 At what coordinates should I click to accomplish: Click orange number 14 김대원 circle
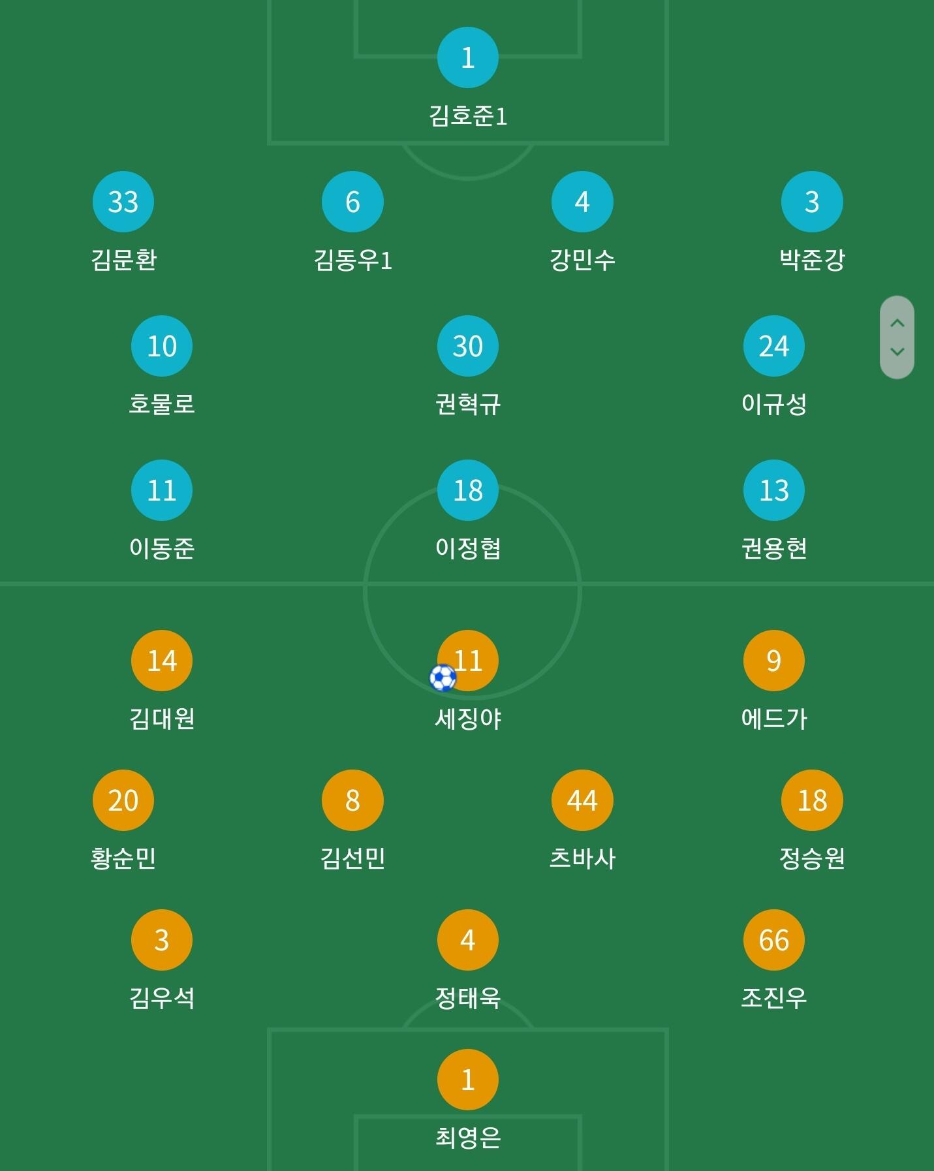tap(162, 661)
